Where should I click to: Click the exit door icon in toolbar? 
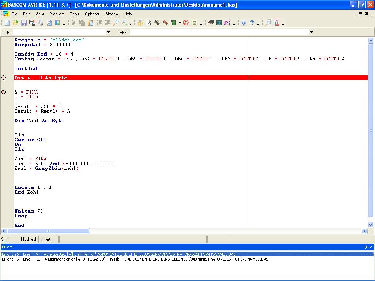57,23
